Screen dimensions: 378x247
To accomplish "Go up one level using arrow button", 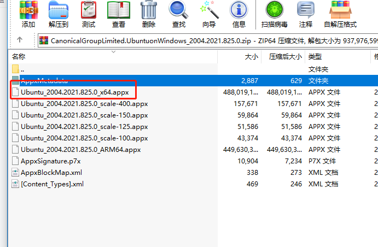I will (x=20, y=40).
